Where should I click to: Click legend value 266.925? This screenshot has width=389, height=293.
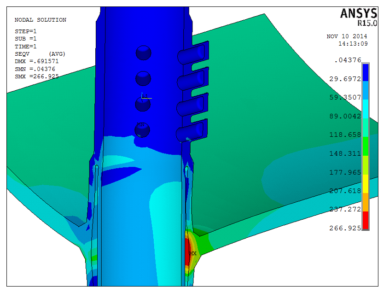(x=345, y=228)
